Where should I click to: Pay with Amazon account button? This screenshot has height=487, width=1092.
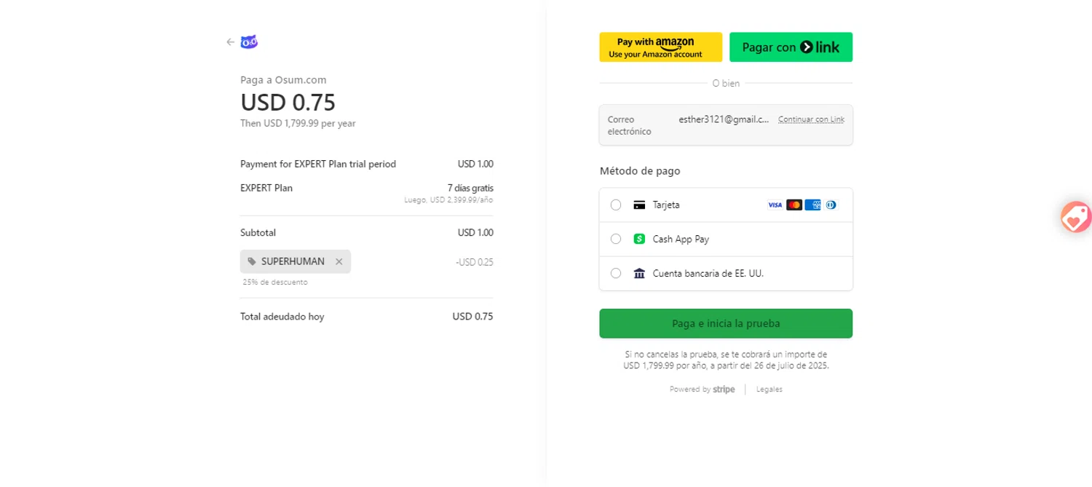tap(660, 47)
